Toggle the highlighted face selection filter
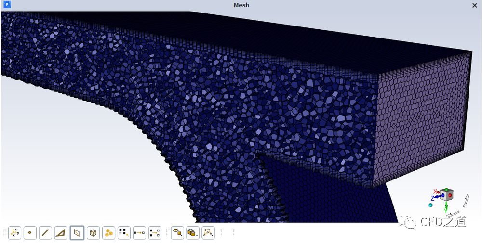This screenshot has height=243, width=482. 77,233
